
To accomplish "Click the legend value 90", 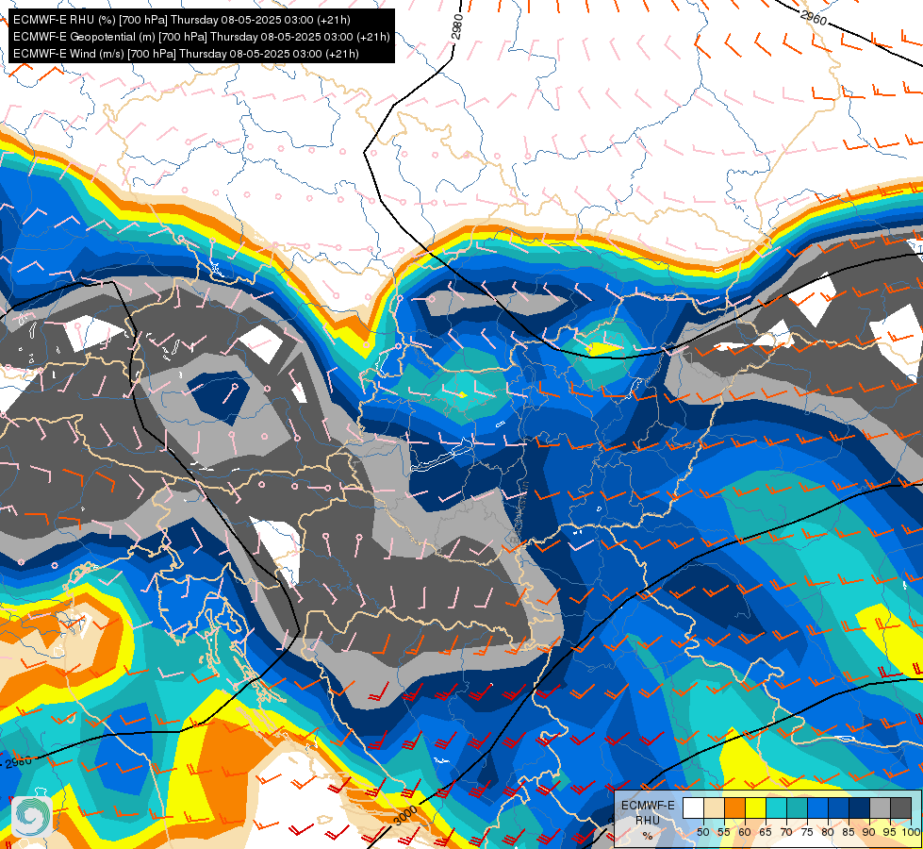I will (869, 832).
